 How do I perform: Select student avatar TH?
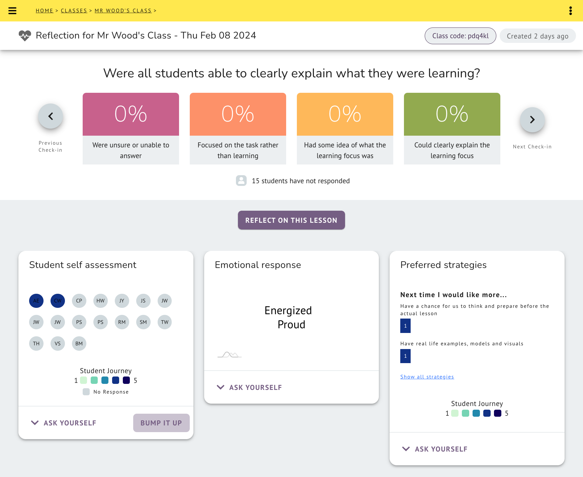(x=36, y=344)
